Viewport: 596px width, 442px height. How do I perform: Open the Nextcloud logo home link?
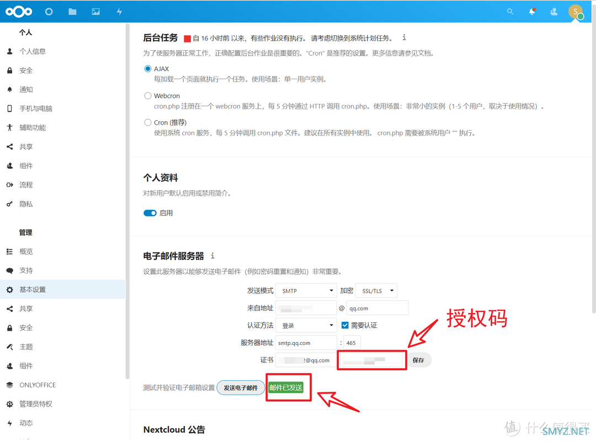coord(19,12)
